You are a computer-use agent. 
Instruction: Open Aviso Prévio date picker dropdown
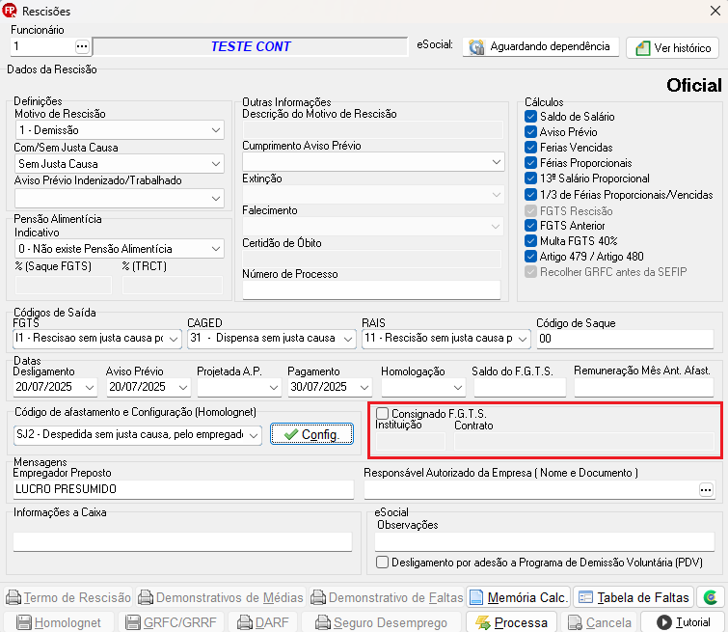point(183,387)
